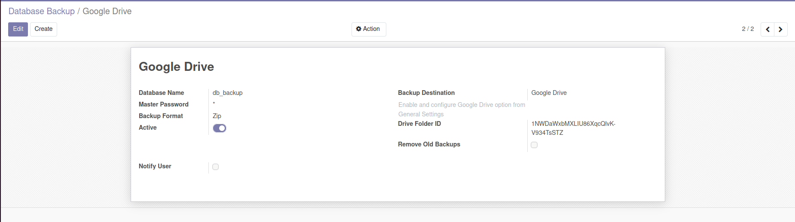
Task: Click the db_backup database name value
Action: (x=227, y=93)
